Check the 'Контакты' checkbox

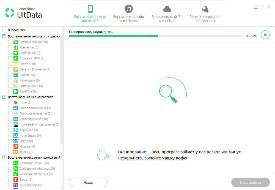pyautogui.click(x=10, y=47)
